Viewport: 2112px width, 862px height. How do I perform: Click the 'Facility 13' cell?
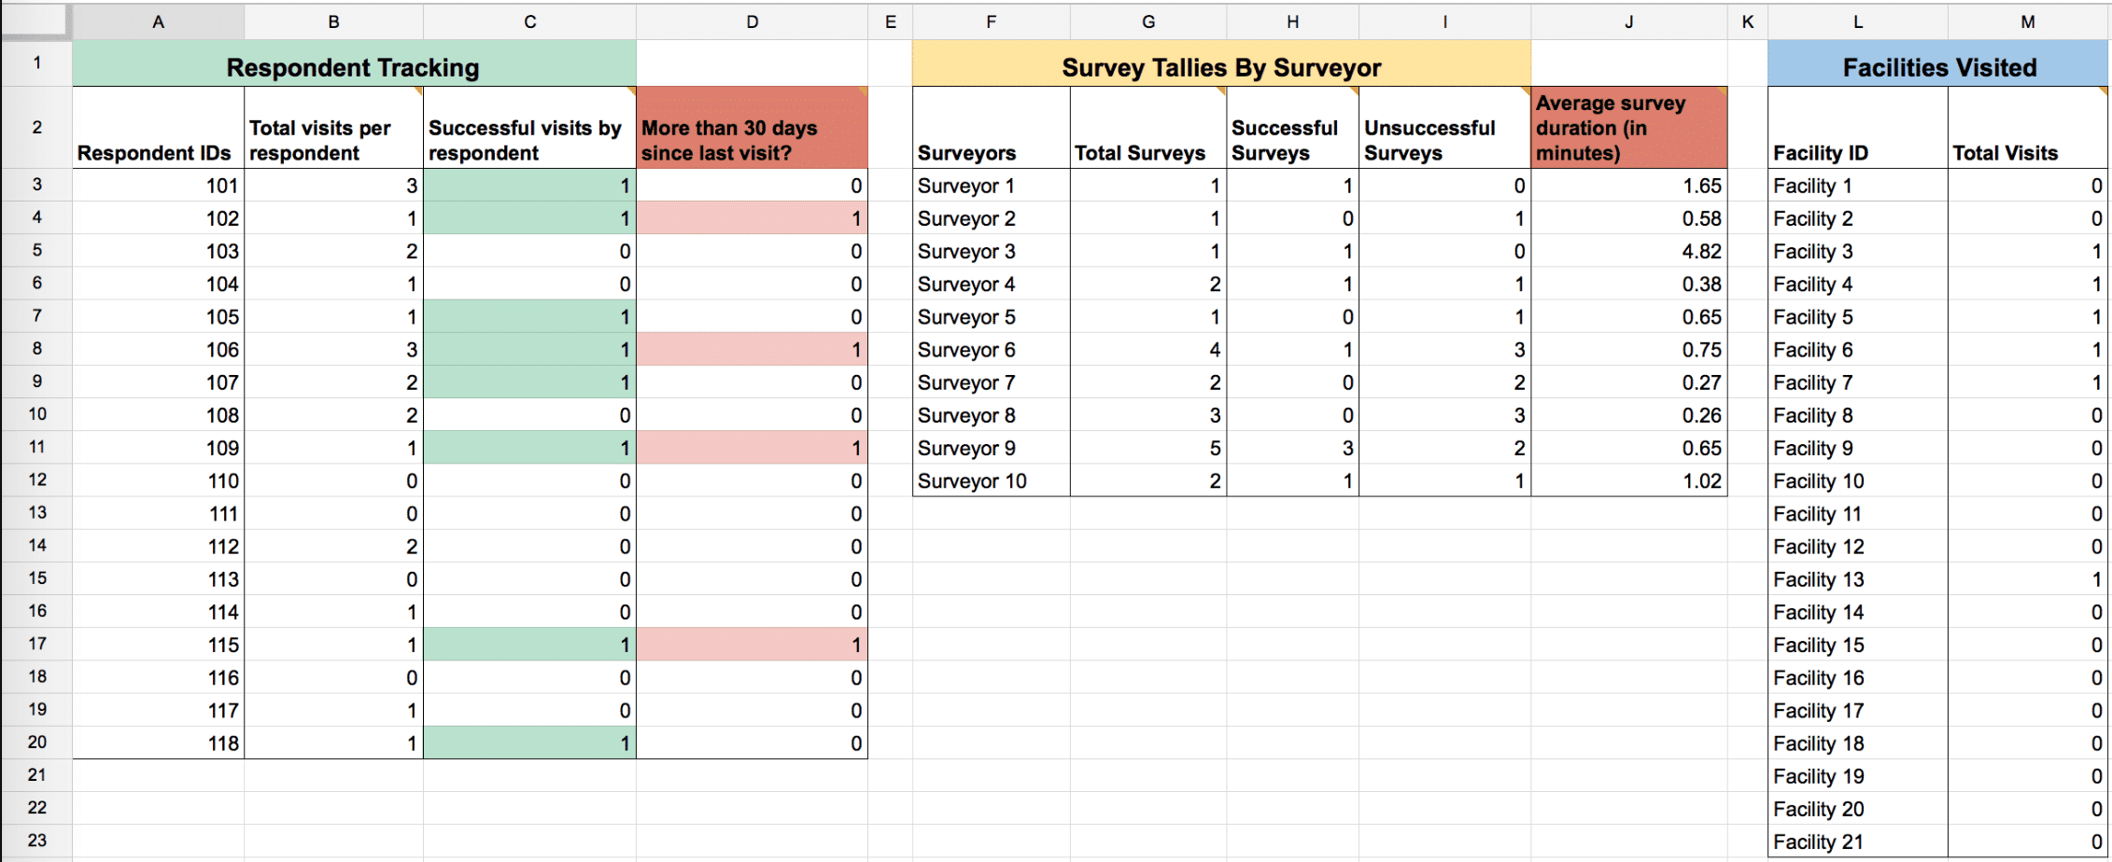pyautogui.click(x=1857, y=579)
